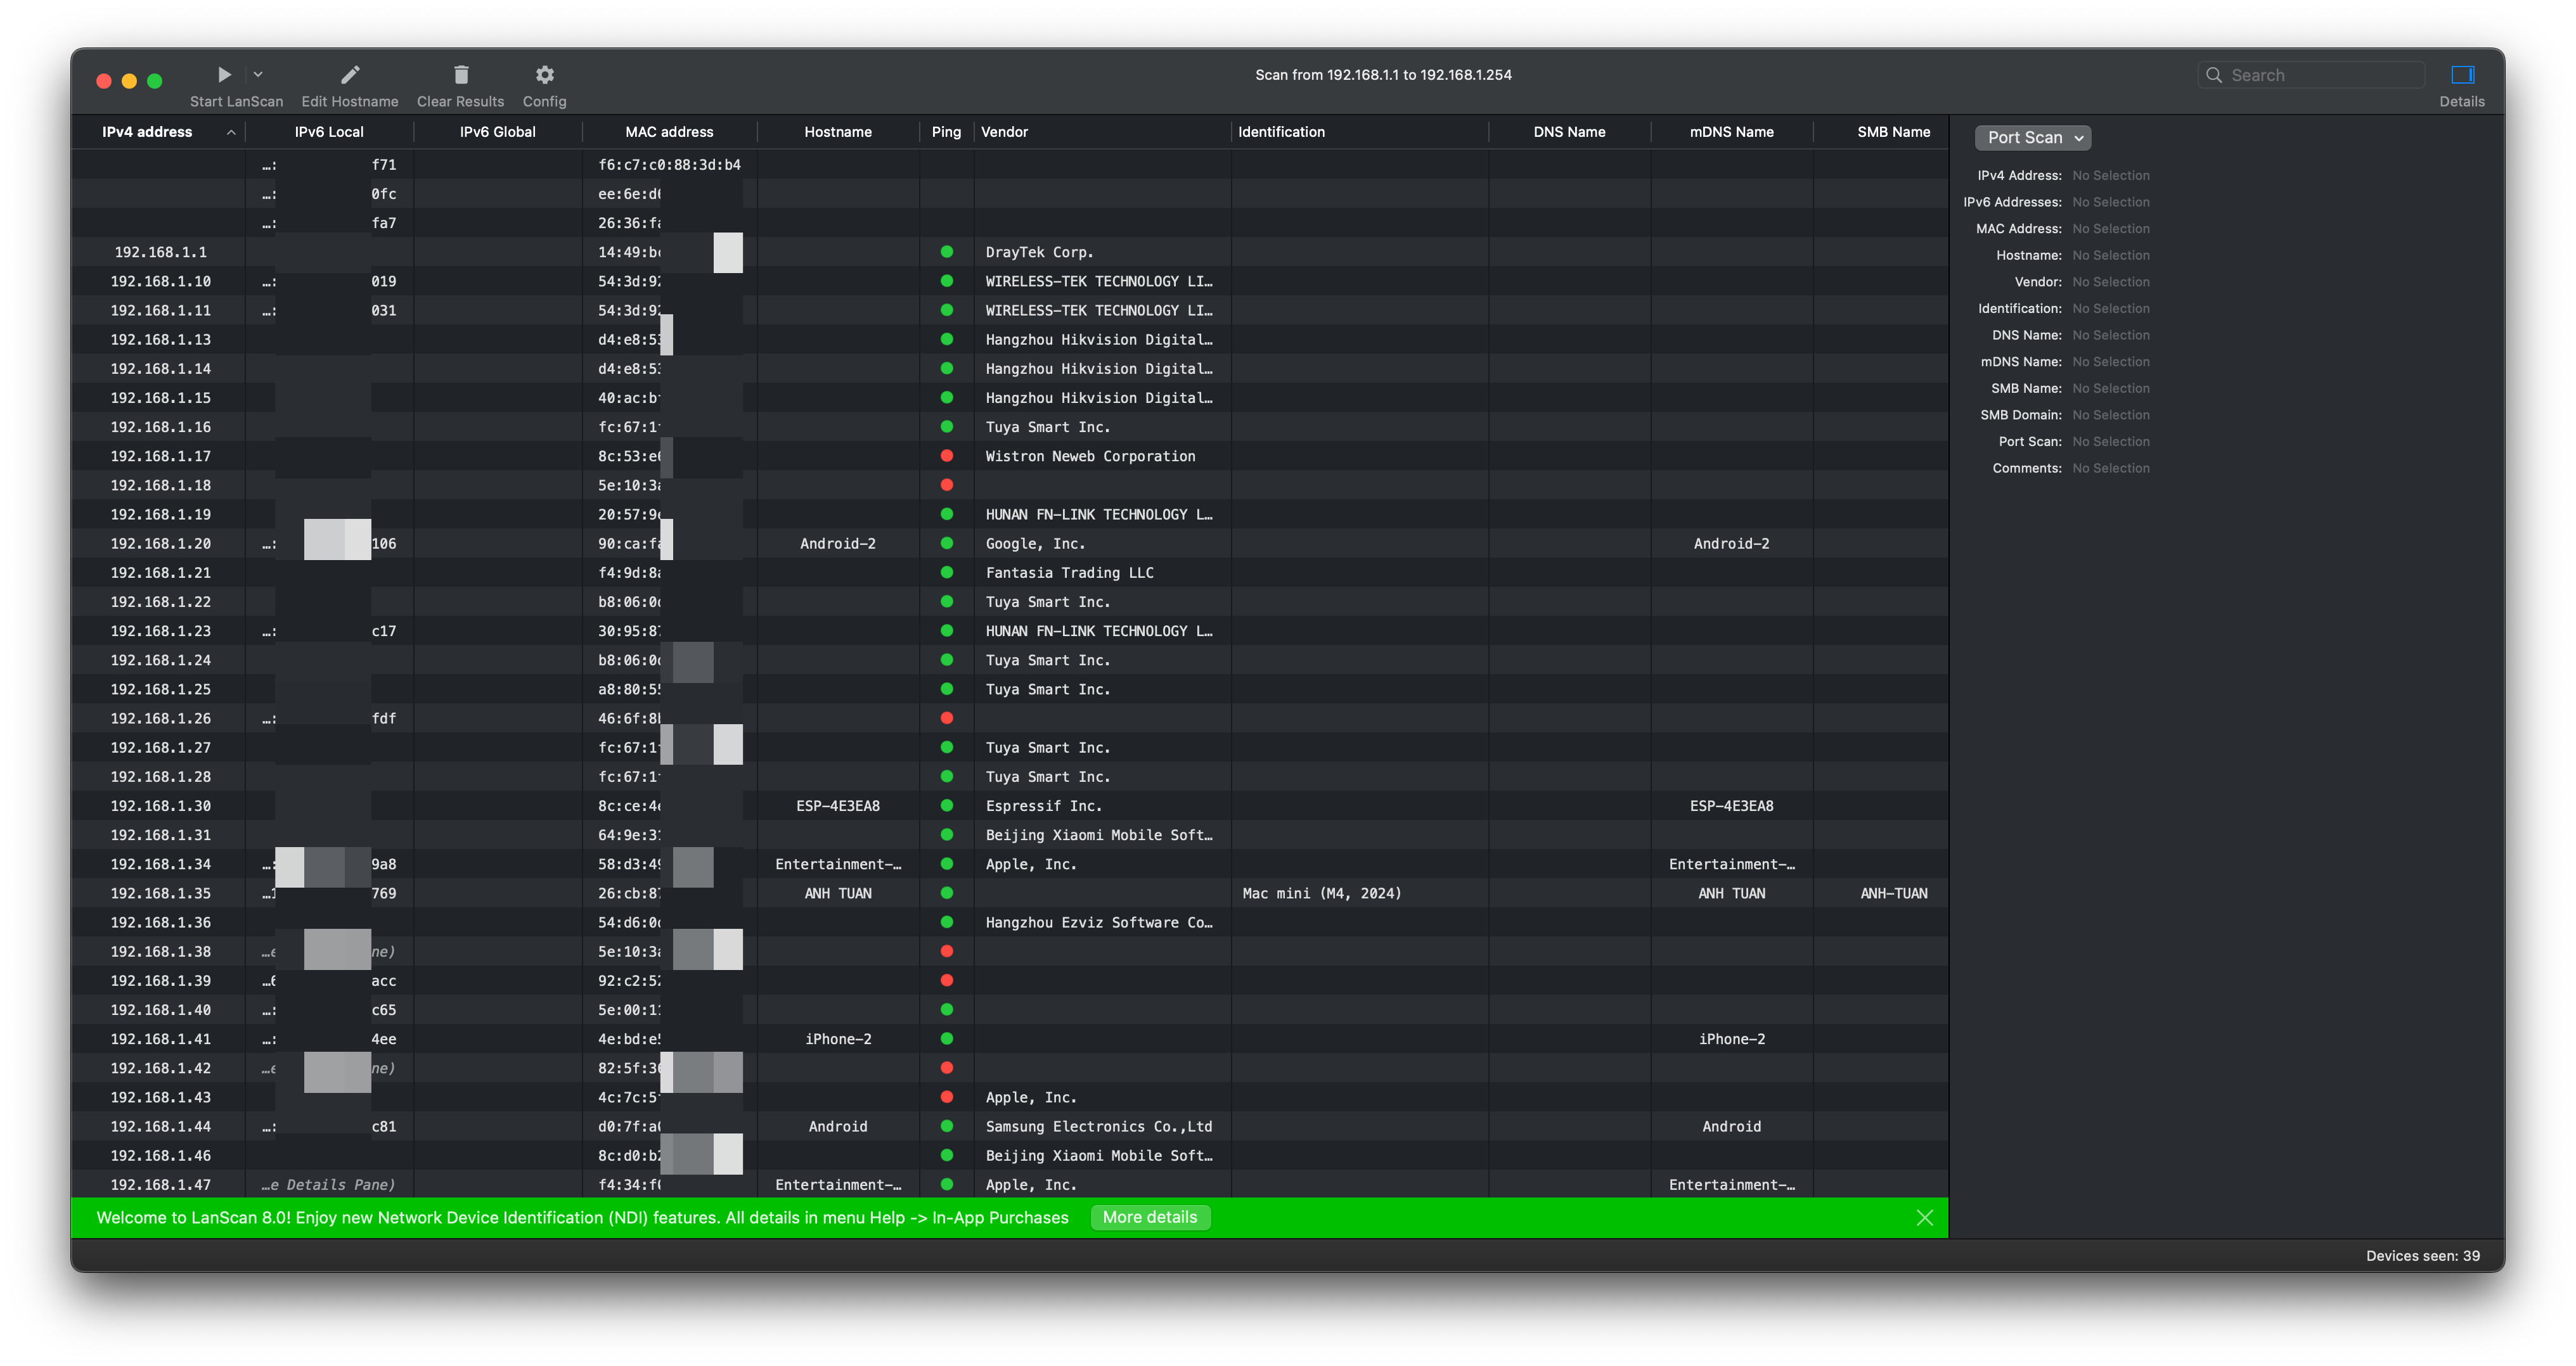Click red ping dot for 192.168.1.17
This screenshot has width=2576, height=1366.
(x=946, y=456)
